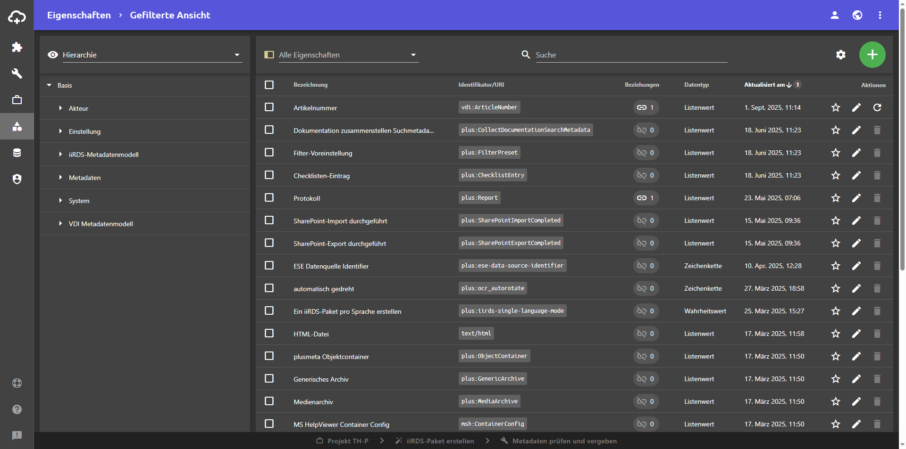Sort by the Bezeichnung column header
Viewport: 906px width, 449px height.
point(310,85)
